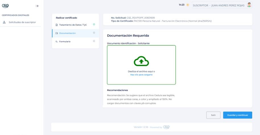Click CERTIFICADOS DIGITALES section label

point(15,15)
